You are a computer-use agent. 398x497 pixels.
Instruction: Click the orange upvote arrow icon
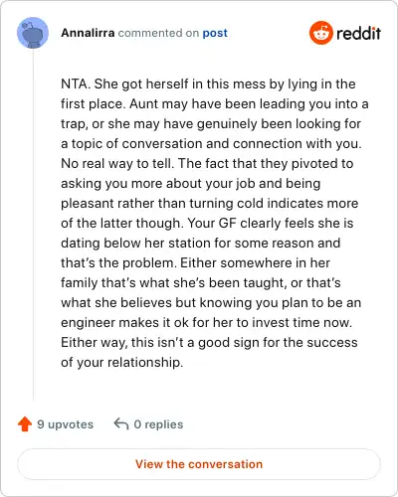coord(25,424)
